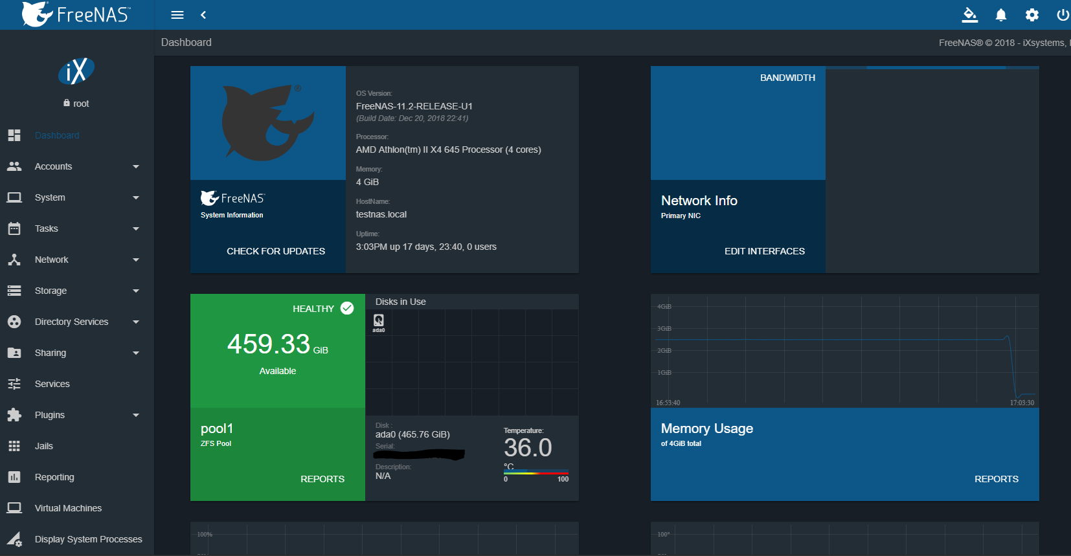Click the Directory Services icon
Image resolution: width=1071 pixels, height=556 pixels.
coord(14,322)
